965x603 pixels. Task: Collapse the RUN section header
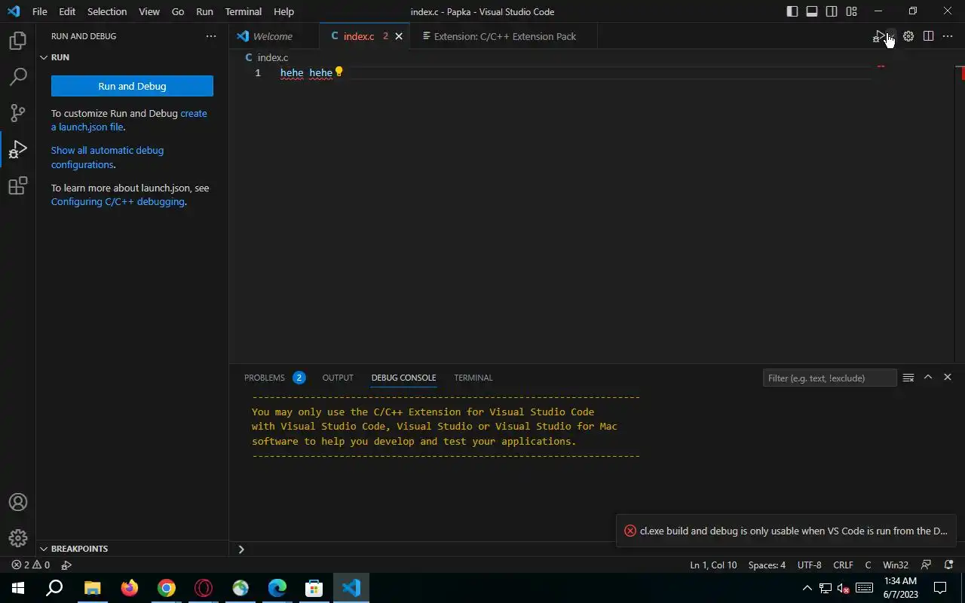click(x=132, y=57)
